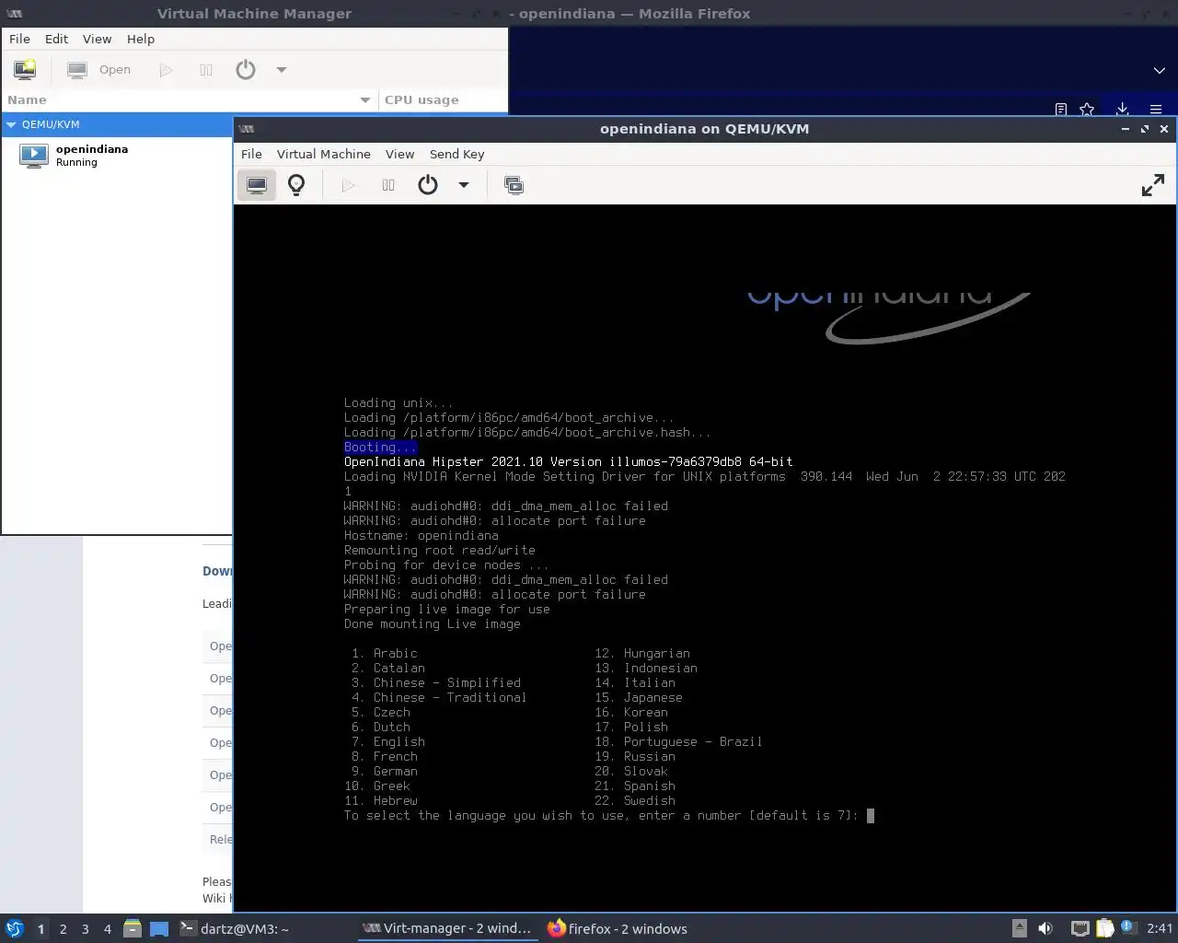The image size is (1178, 943).
Task: Pause the openindiana virtual machine
Action: (388, 185)
